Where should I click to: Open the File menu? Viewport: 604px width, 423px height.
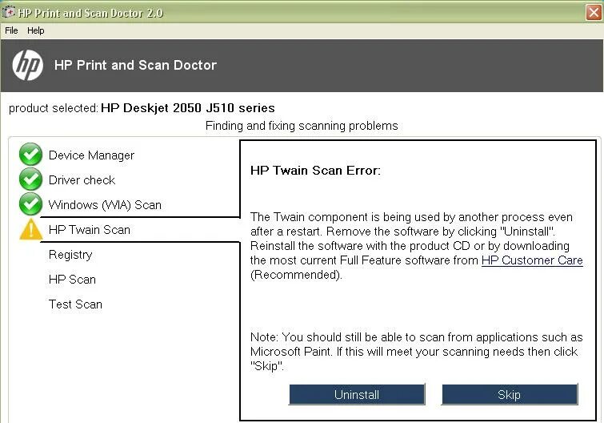tap(11, 30)
